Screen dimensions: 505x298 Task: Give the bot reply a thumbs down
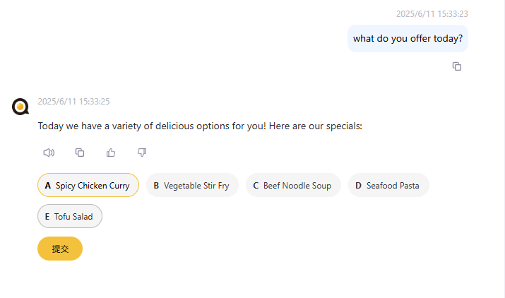(142, 153)
